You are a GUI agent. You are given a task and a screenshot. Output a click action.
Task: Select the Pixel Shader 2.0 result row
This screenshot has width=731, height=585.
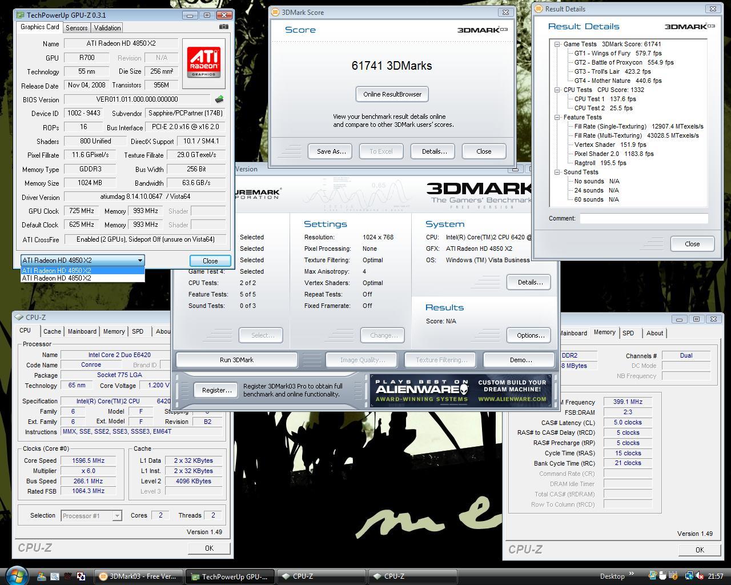pyautogui.click(x=614, y=154)
